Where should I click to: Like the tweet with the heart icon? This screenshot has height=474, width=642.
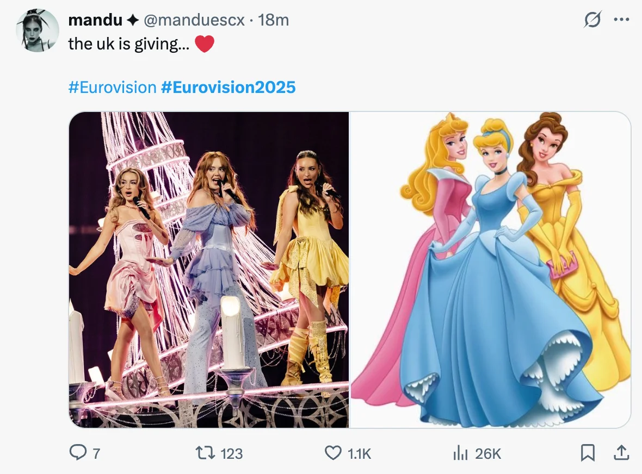(x=332, y=453)
